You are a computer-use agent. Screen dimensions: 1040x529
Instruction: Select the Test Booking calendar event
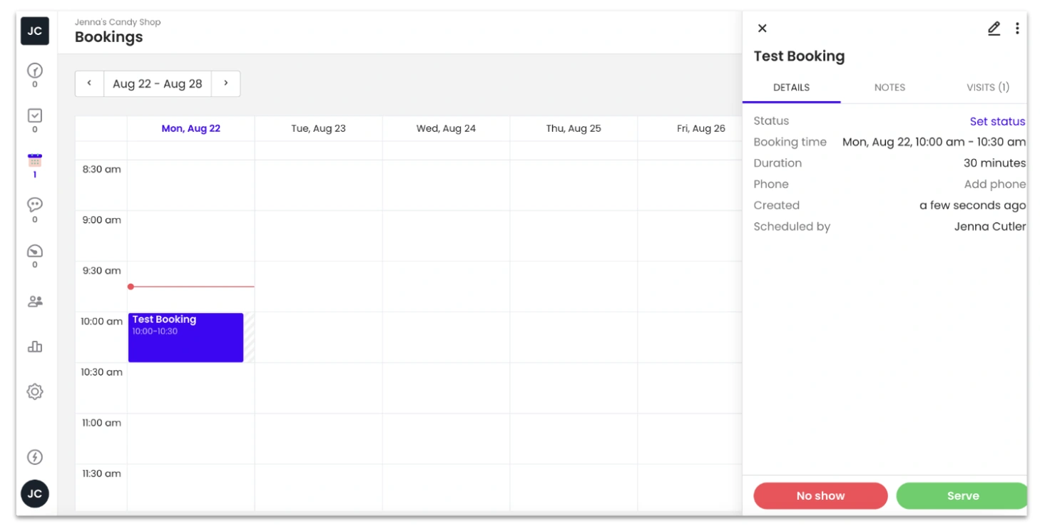point(185,337)
